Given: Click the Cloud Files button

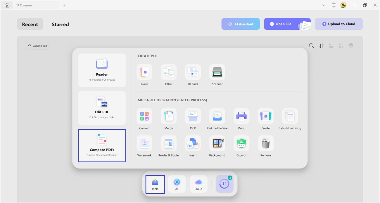Looking at the screenshot, I should click(x=37, y=46).
